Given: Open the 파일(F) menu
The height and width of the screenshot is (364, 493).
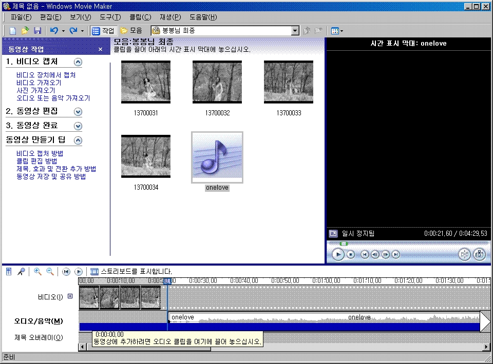Looking at the screenshot, I should [21, 17].
